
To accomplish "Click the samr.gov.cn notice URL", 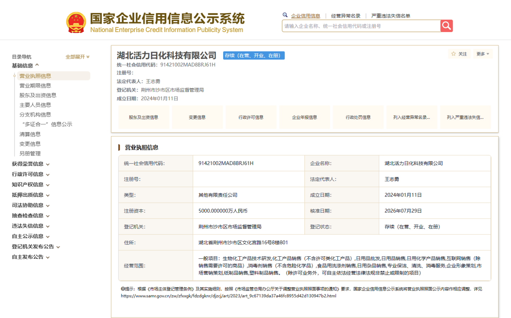I will pos(228,296).
